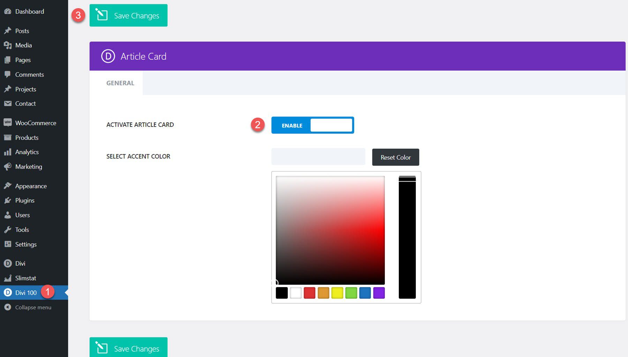The width and height of the screenshot is (628, 357).
Task: Click the Contact envelope icon
Action: click(x=8, y=103)
